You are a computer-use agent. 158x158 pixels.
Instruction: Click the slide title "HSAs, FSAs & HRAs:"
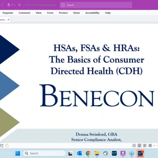click(97, 48)
